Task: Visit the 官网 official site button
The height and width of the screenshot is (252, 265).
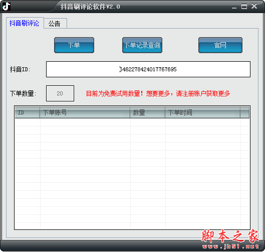Action: click(220, 45)
